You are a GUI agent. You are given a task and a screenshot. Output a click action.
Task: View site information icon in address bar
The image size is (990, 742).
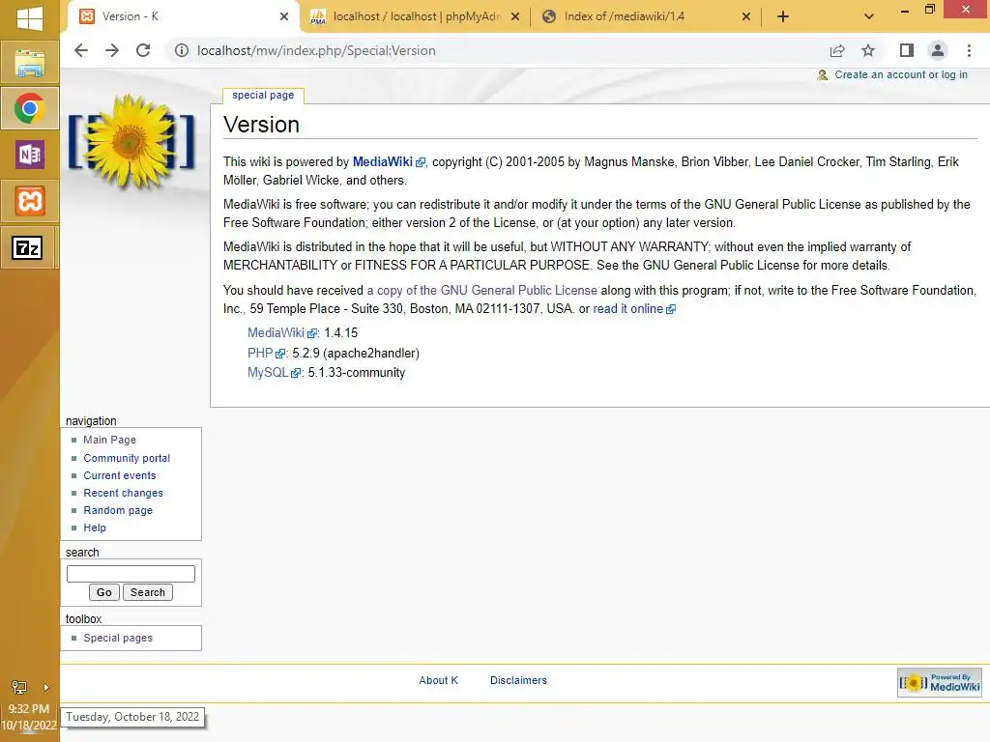coord(181,50)
